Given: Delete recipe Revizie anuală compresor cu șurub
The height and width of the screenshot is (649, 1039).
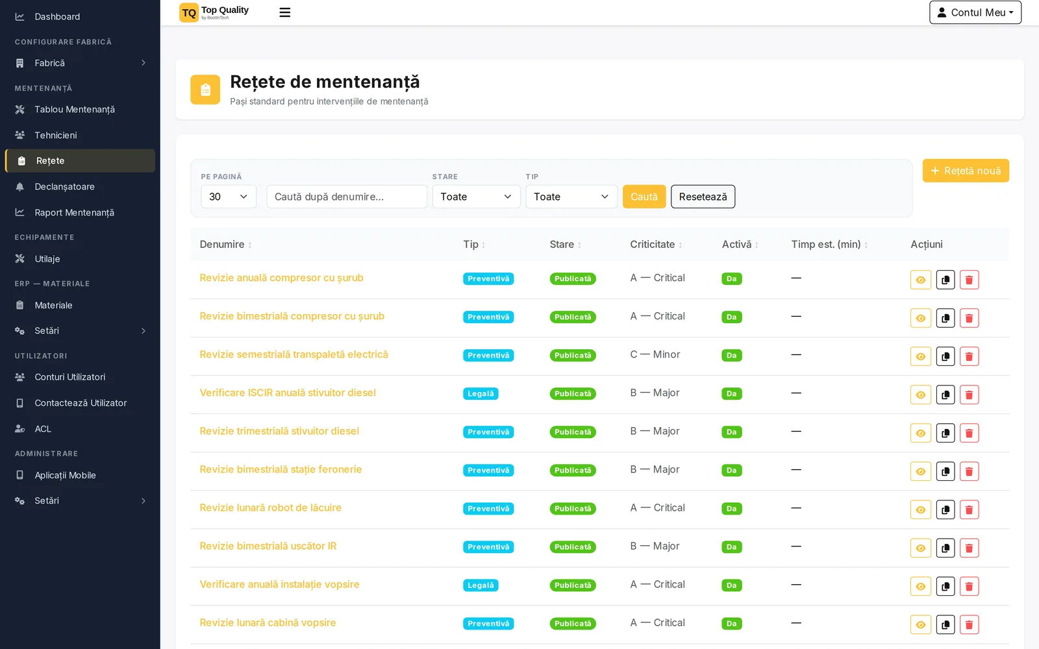Looking at the screenshot, I should click(x=970, y=280).
